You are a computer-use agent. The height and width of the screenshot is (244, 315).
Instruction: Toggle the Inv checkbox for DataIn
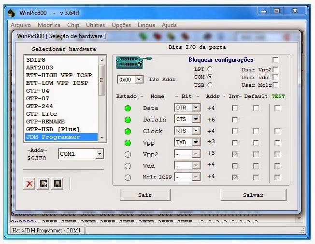coord(235,120)
